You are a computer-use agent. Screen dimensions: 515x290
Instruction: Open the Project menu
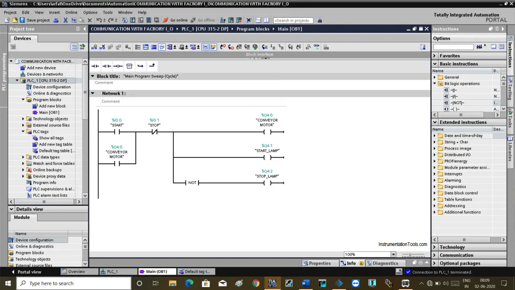point(10,12)
